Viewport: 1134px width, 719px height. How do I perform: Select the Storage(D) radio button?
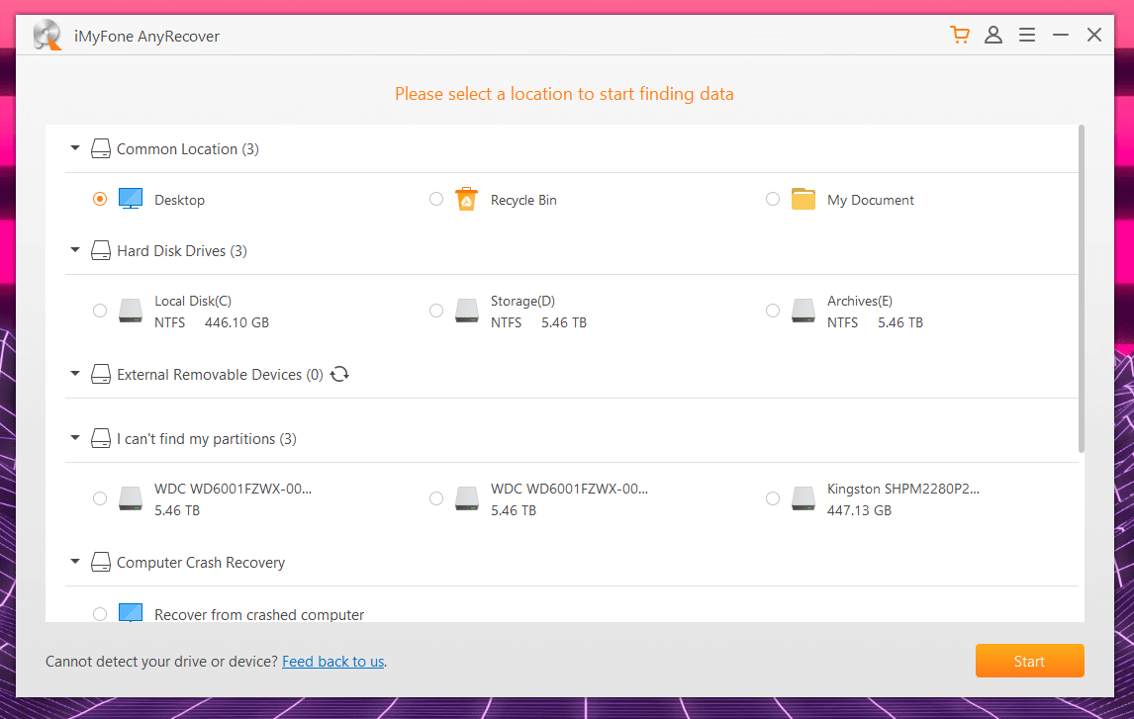(436, 311)
